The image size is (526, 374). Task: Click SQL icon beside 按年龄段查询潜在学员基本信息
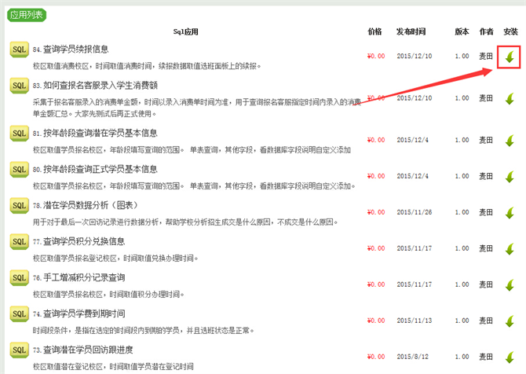click(19, 134)
